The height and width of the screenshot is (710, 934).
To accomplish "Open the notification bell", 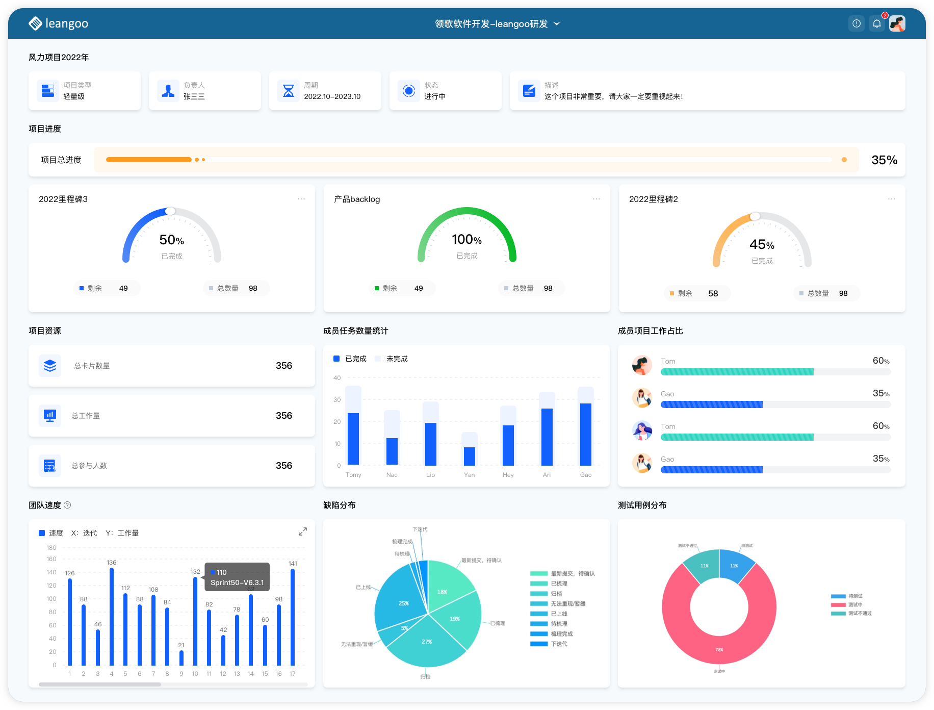I will point(877,23).
